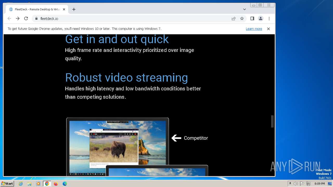Click 'Get in and out quick' heading
The height and width of the screenshot is (187, 333).
coord(117,39)
